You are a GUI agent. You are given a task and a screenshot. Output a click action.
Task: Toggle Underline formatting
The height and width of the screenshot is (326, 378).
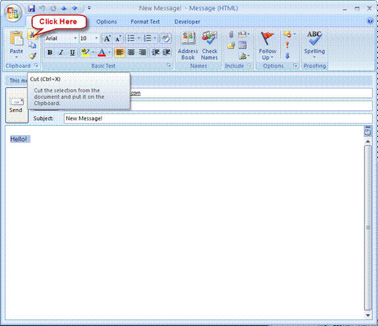72,52
